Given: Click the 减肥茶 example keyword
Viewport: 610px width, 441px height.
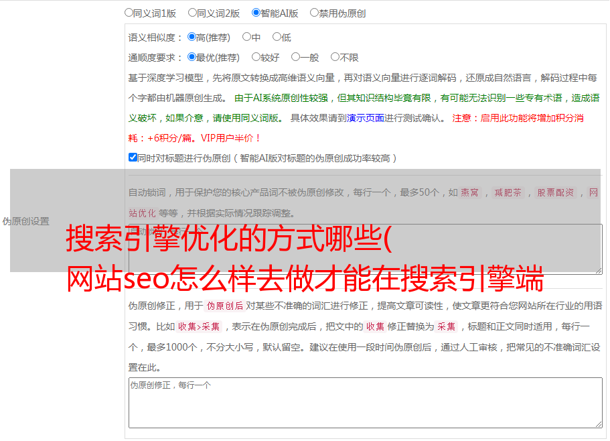Looking at the screenshot, I should [508, 192].
